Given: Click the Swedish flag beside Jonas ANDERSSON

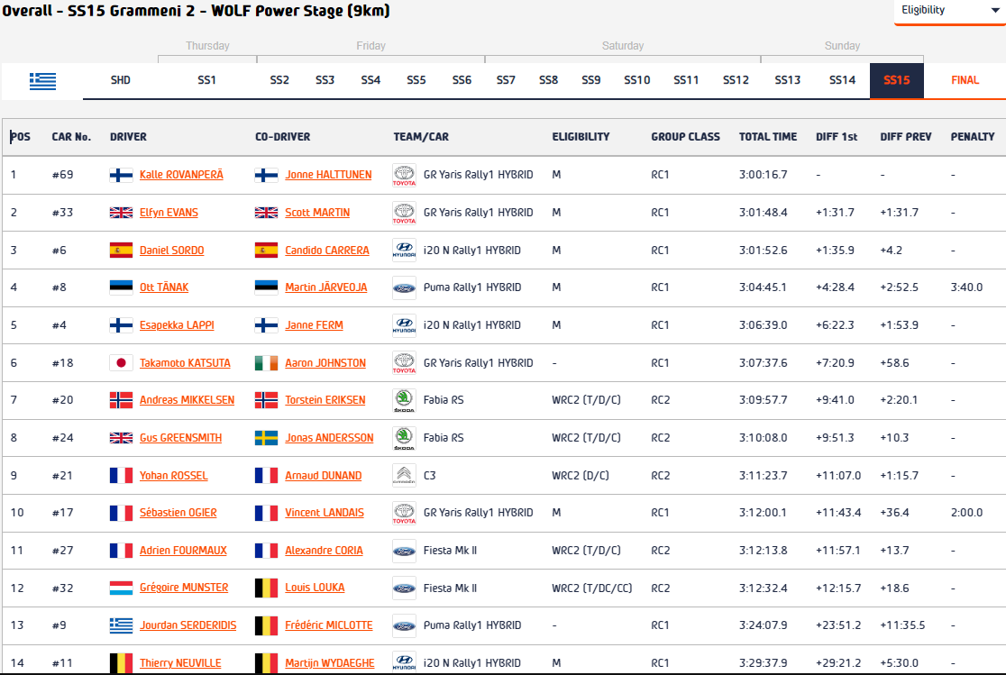Looking at the screenshot, I should coord(266,438).
